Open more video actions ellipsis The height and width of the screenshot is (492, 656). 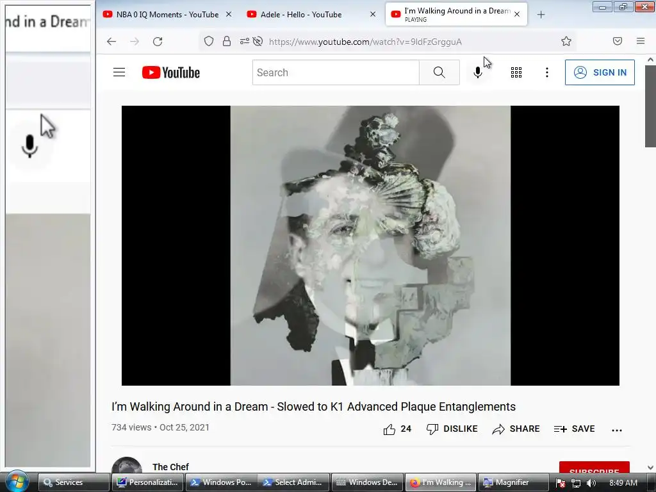coord(617,430)
